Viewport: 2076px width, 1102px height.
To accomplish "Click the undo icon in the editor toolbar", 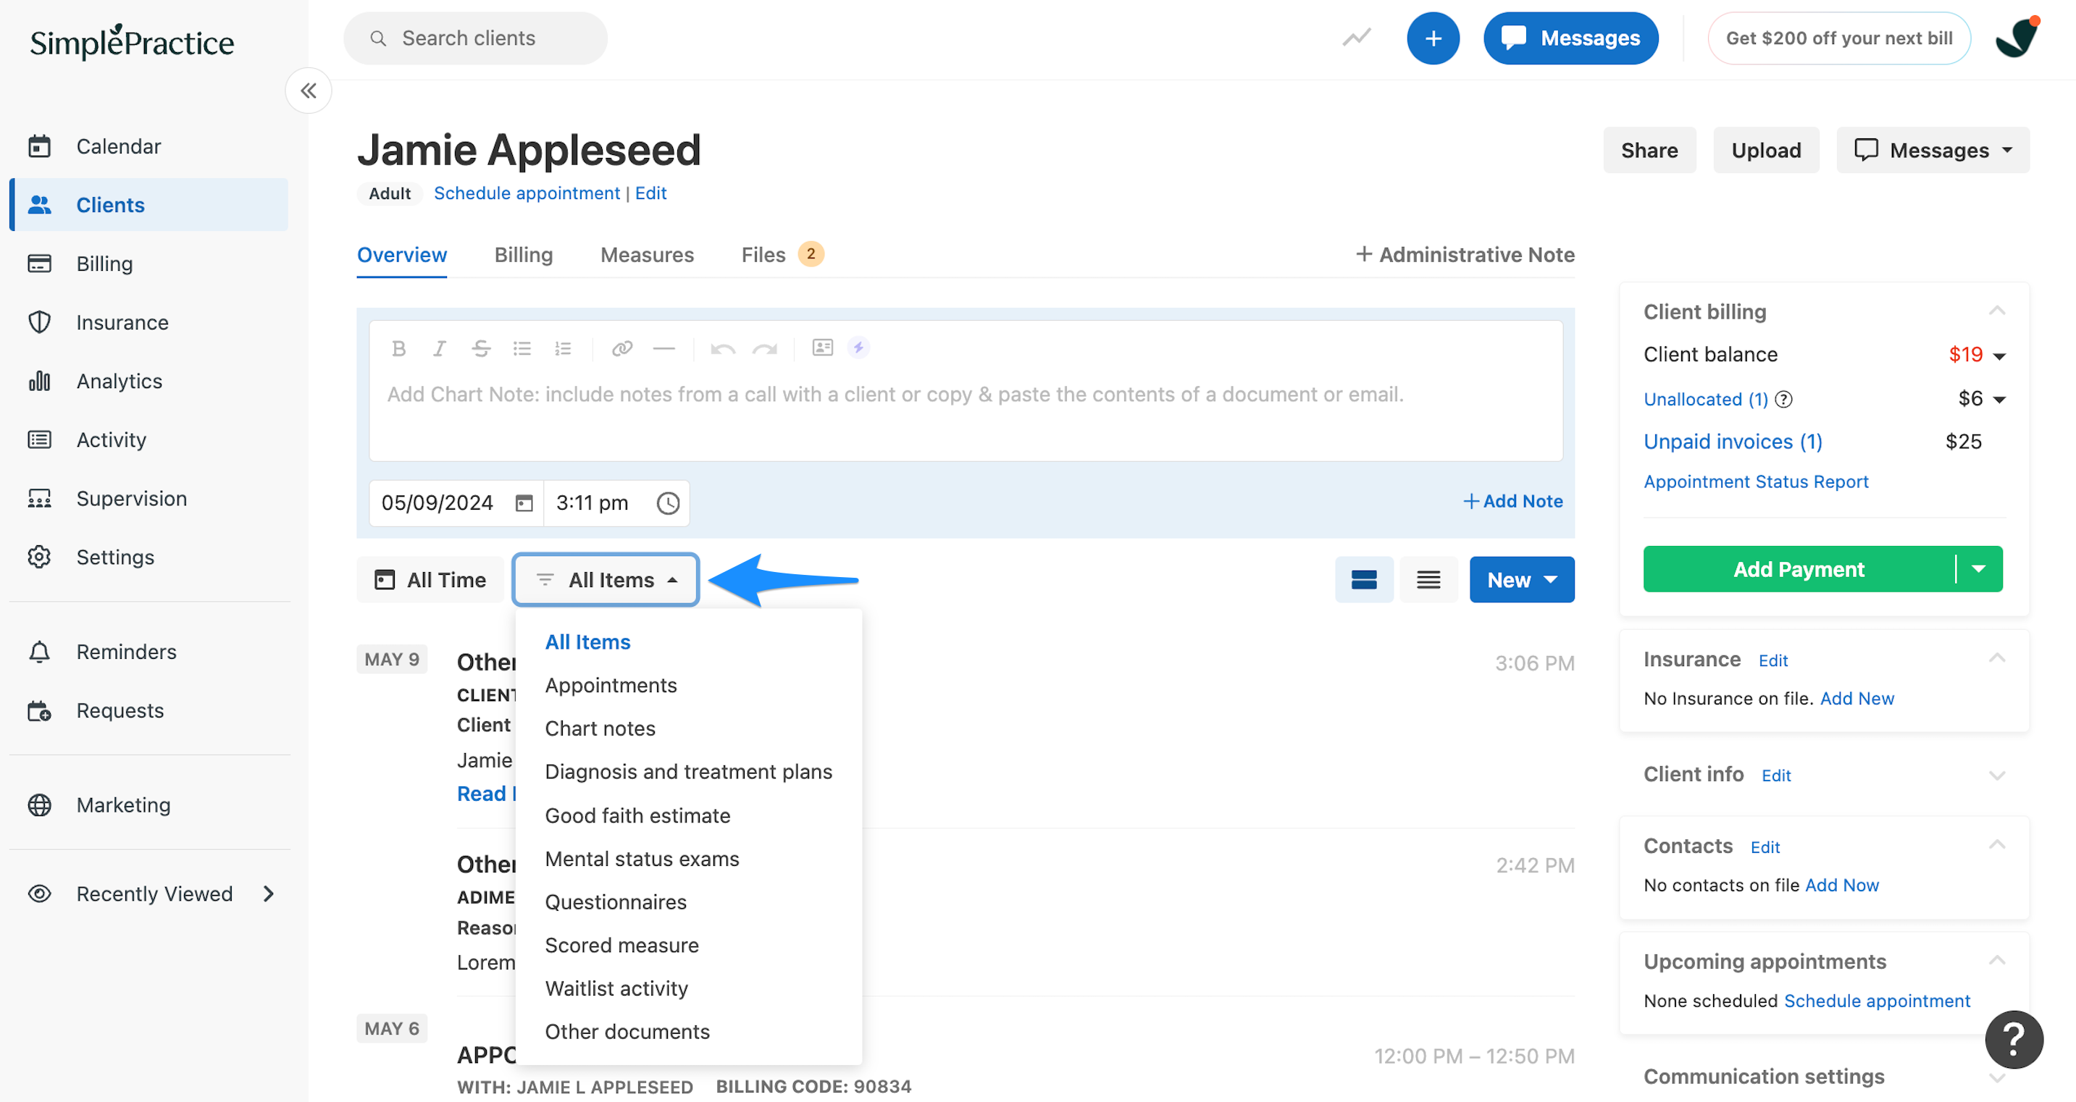I will [x=722, y=348].
